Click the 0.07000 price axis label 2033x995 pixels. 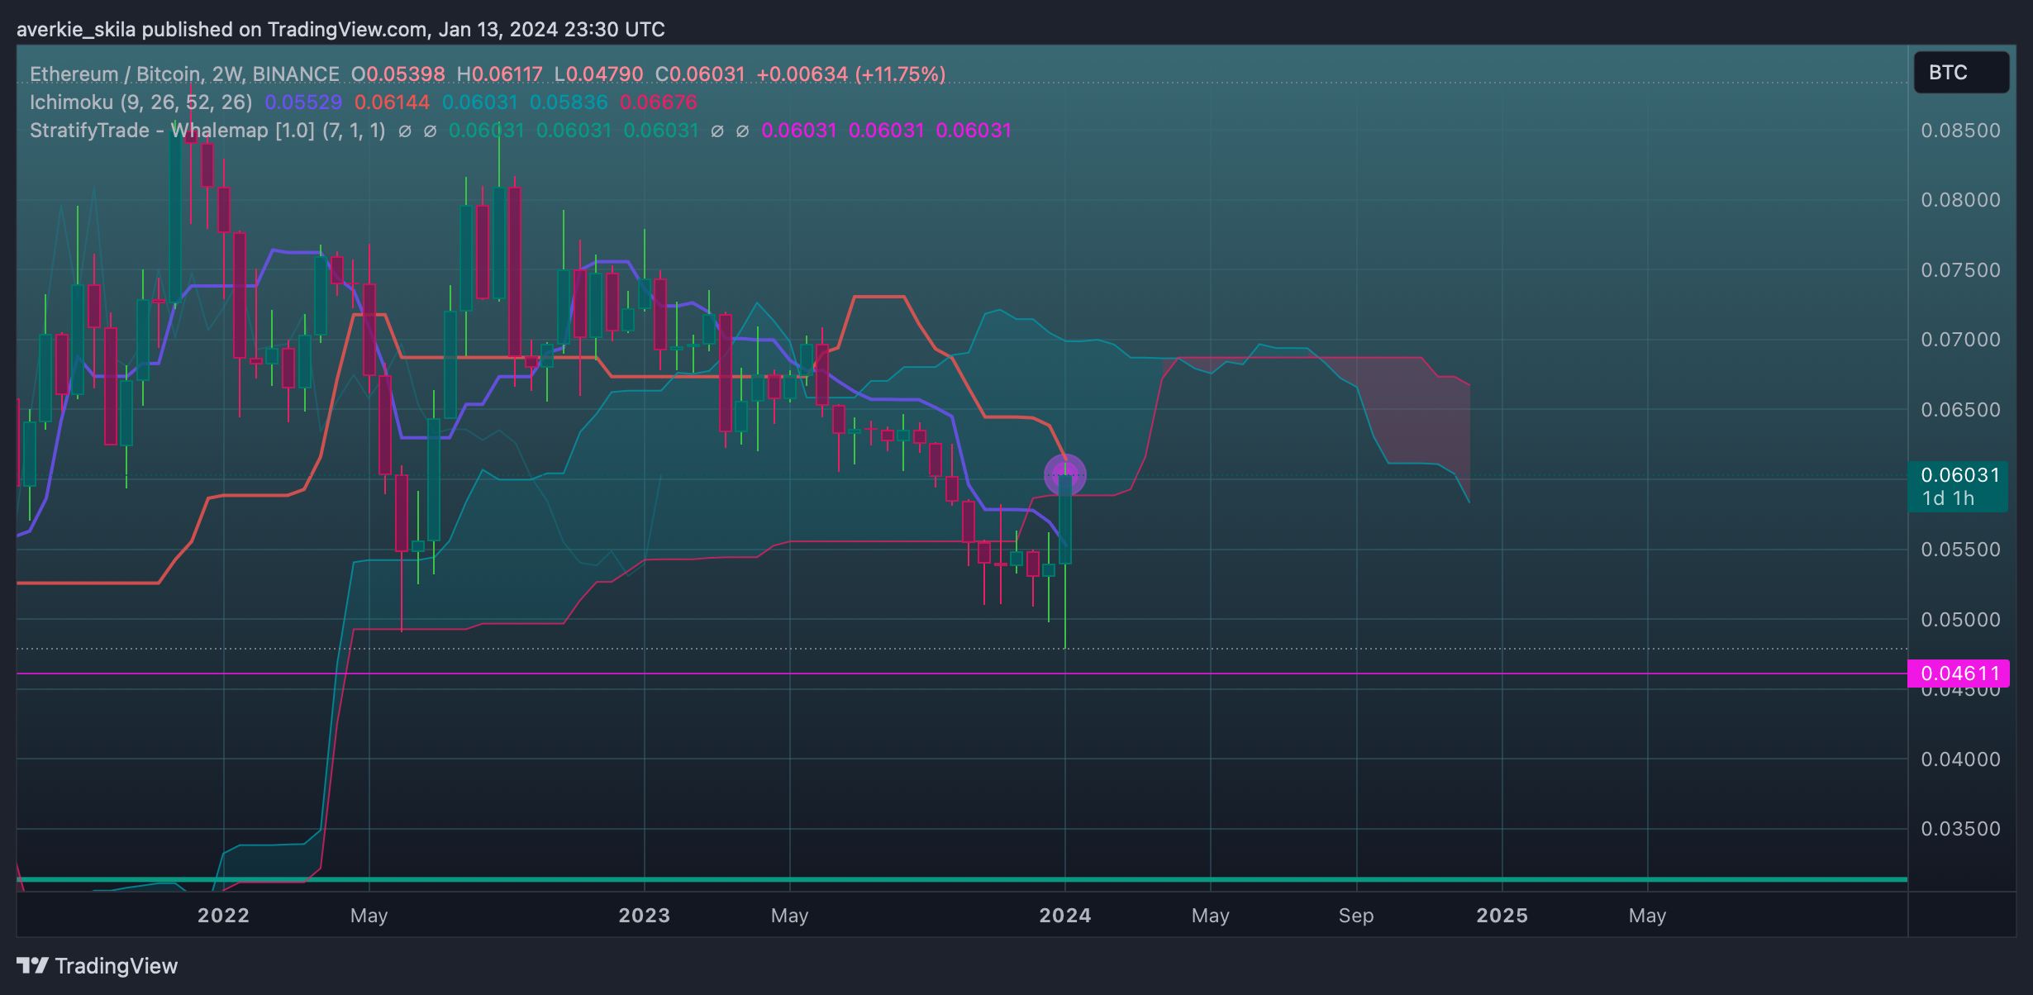(1960, 340)
